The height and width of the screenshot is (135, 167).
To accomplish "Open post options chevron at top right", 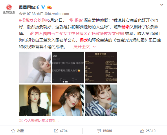I will coord(162,5).
